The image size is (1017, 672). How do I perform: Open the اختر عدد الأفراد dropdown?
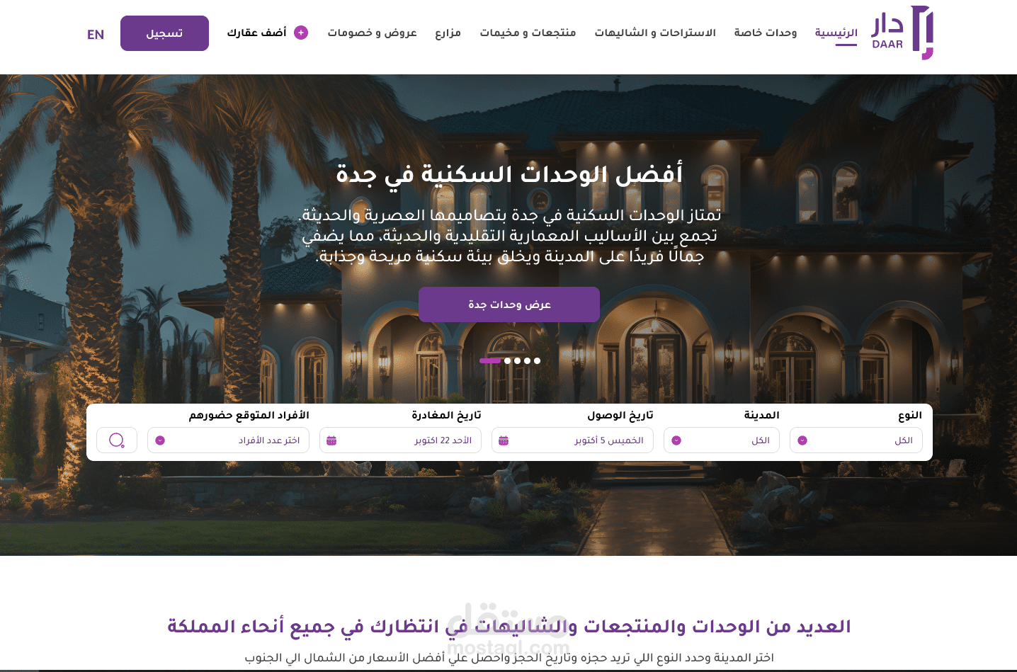(228, 440)
